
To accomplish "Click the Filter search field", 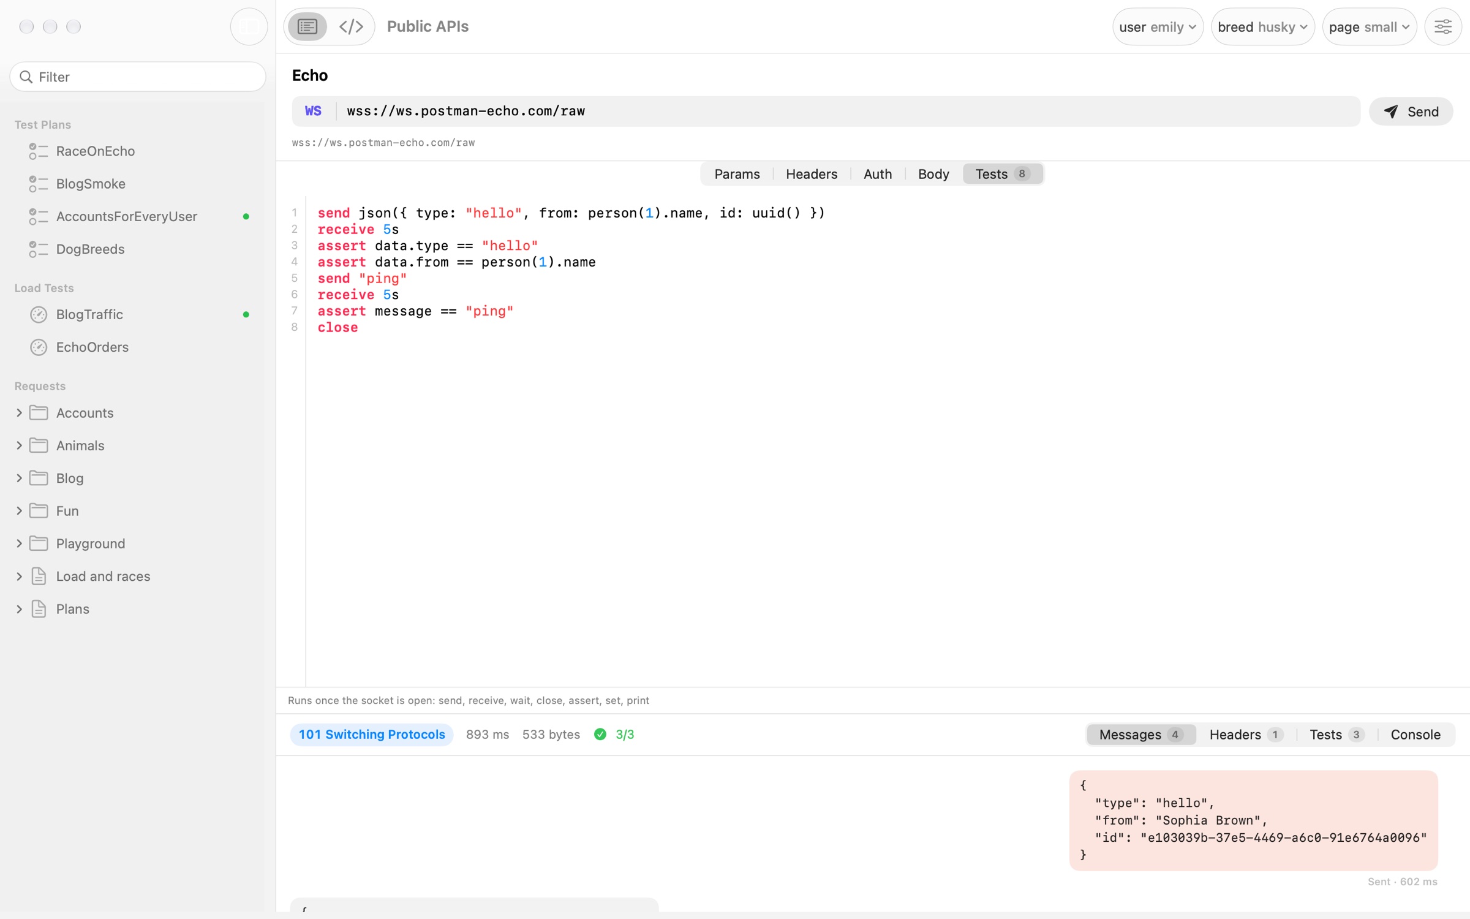I will pyautogui.click(x=138, y=77).
